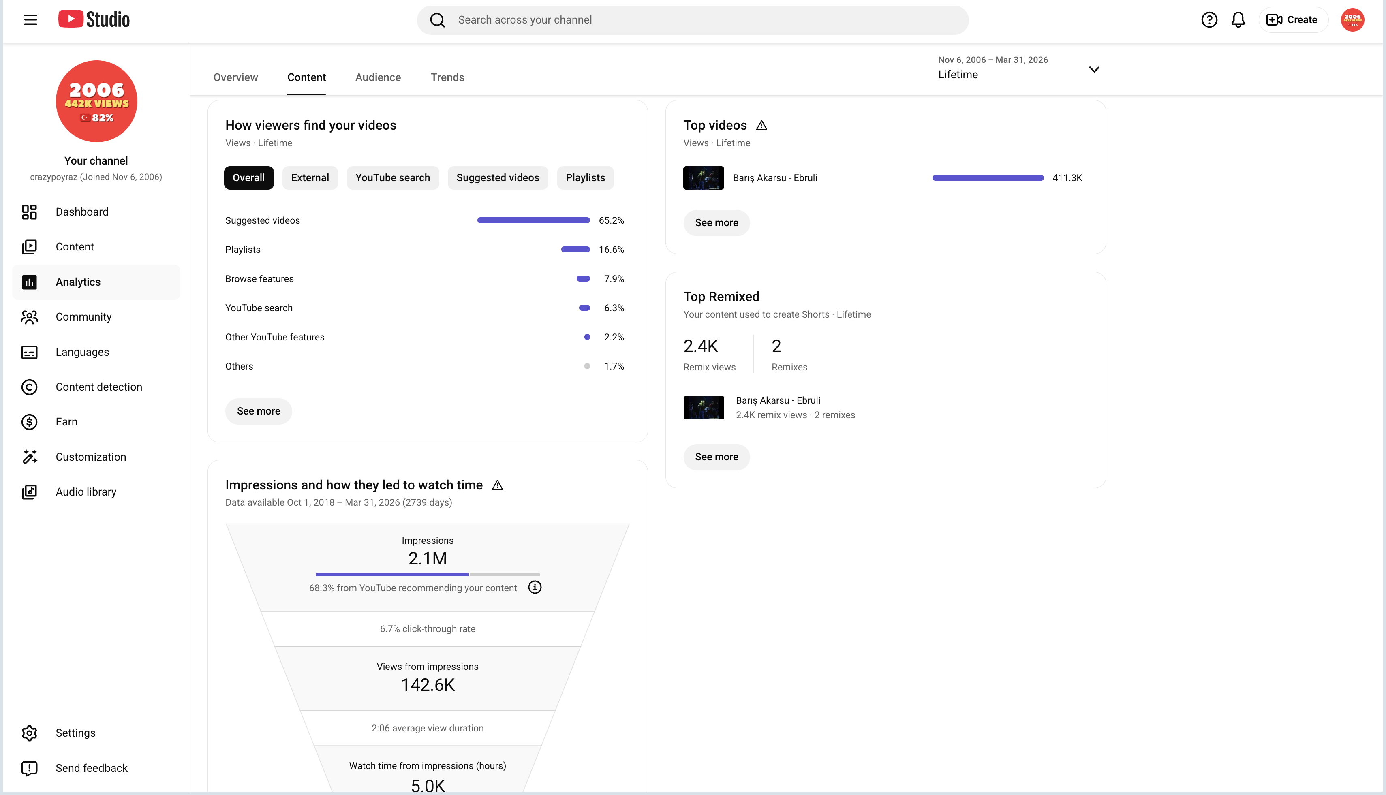This screenshot has height=795, width=1386.
Task: Click the Send feedback icon
Action: pos(30,768)
